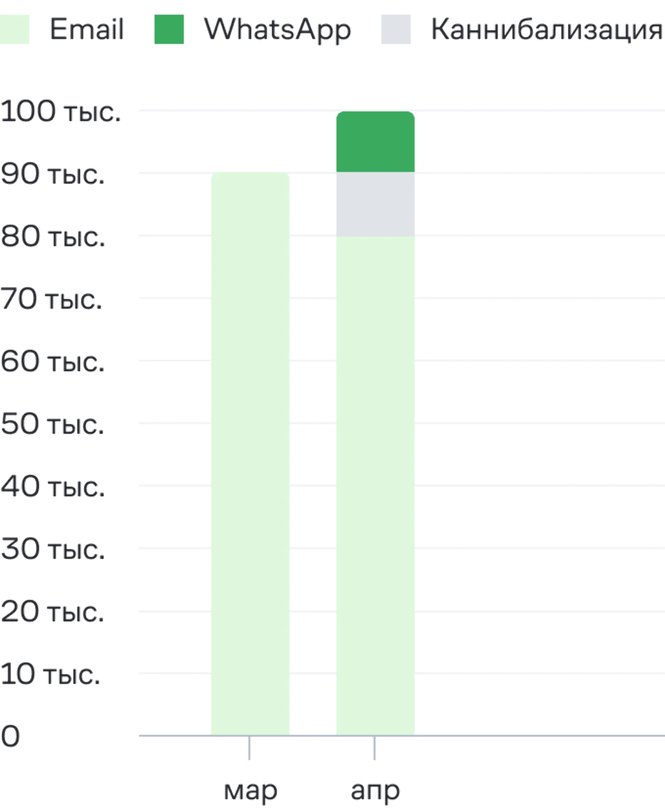This screenshot has width=665, height=811.
Task: Click the WhatsApp legend green swatch
Action: [169, 29]
